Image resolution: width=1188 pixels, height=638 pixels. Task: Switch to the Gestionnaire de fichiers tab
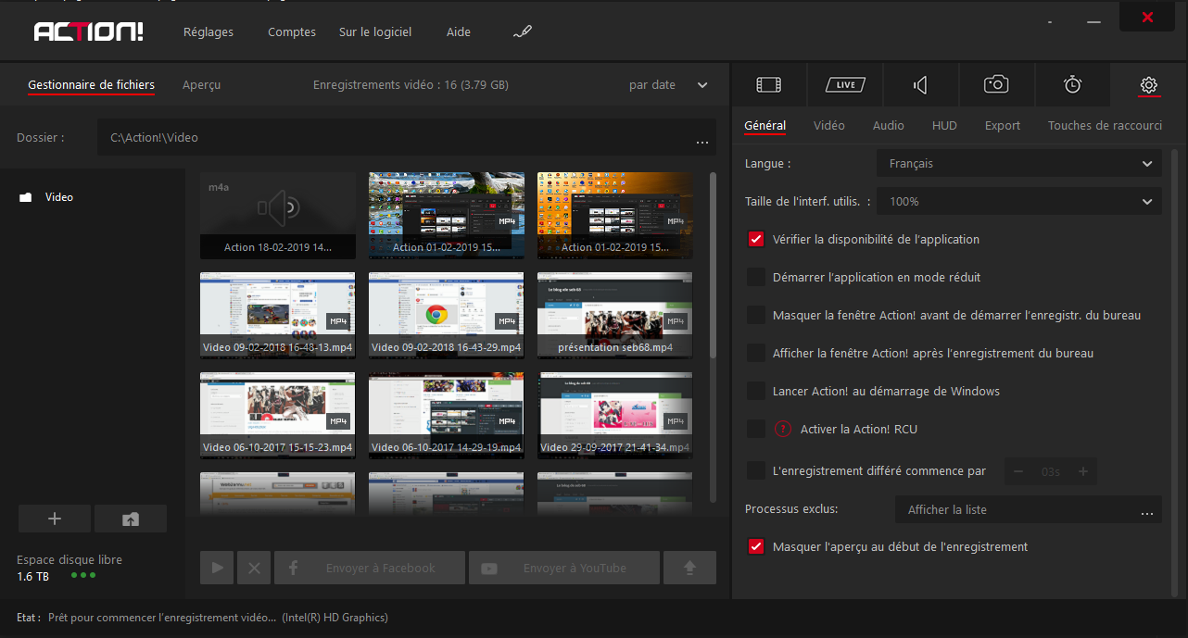tap(92, 85)
